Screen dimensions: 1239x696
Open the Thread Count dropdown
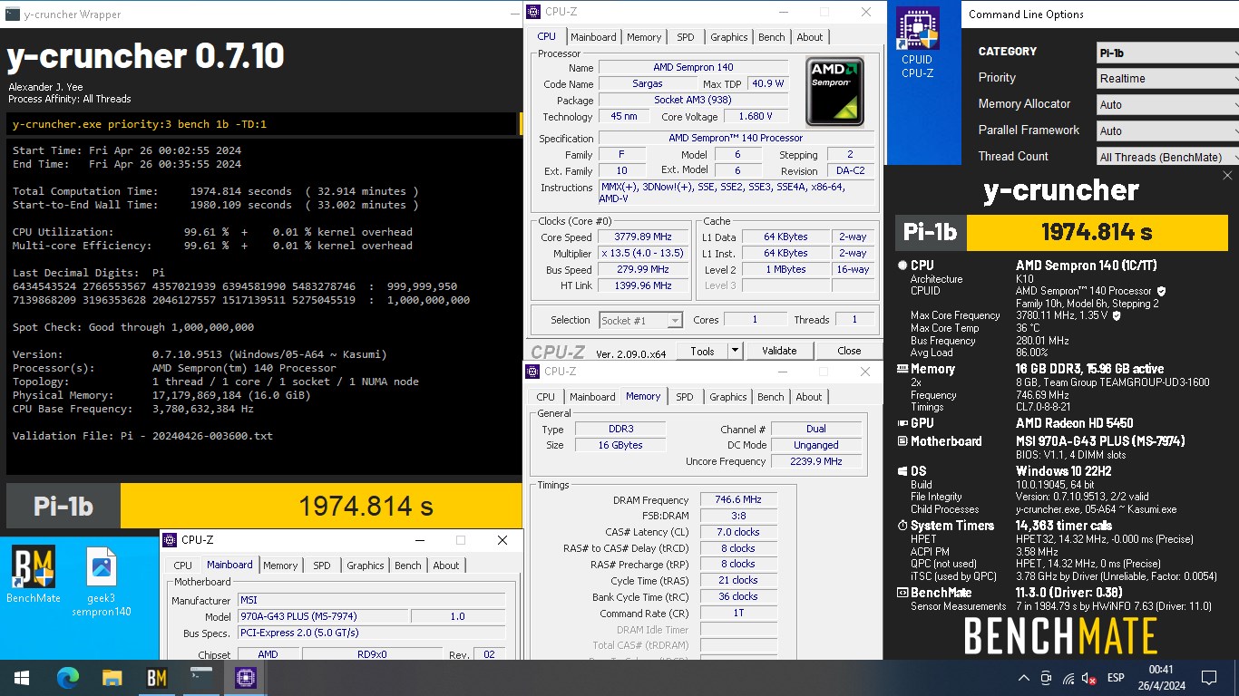point(1167,158)
